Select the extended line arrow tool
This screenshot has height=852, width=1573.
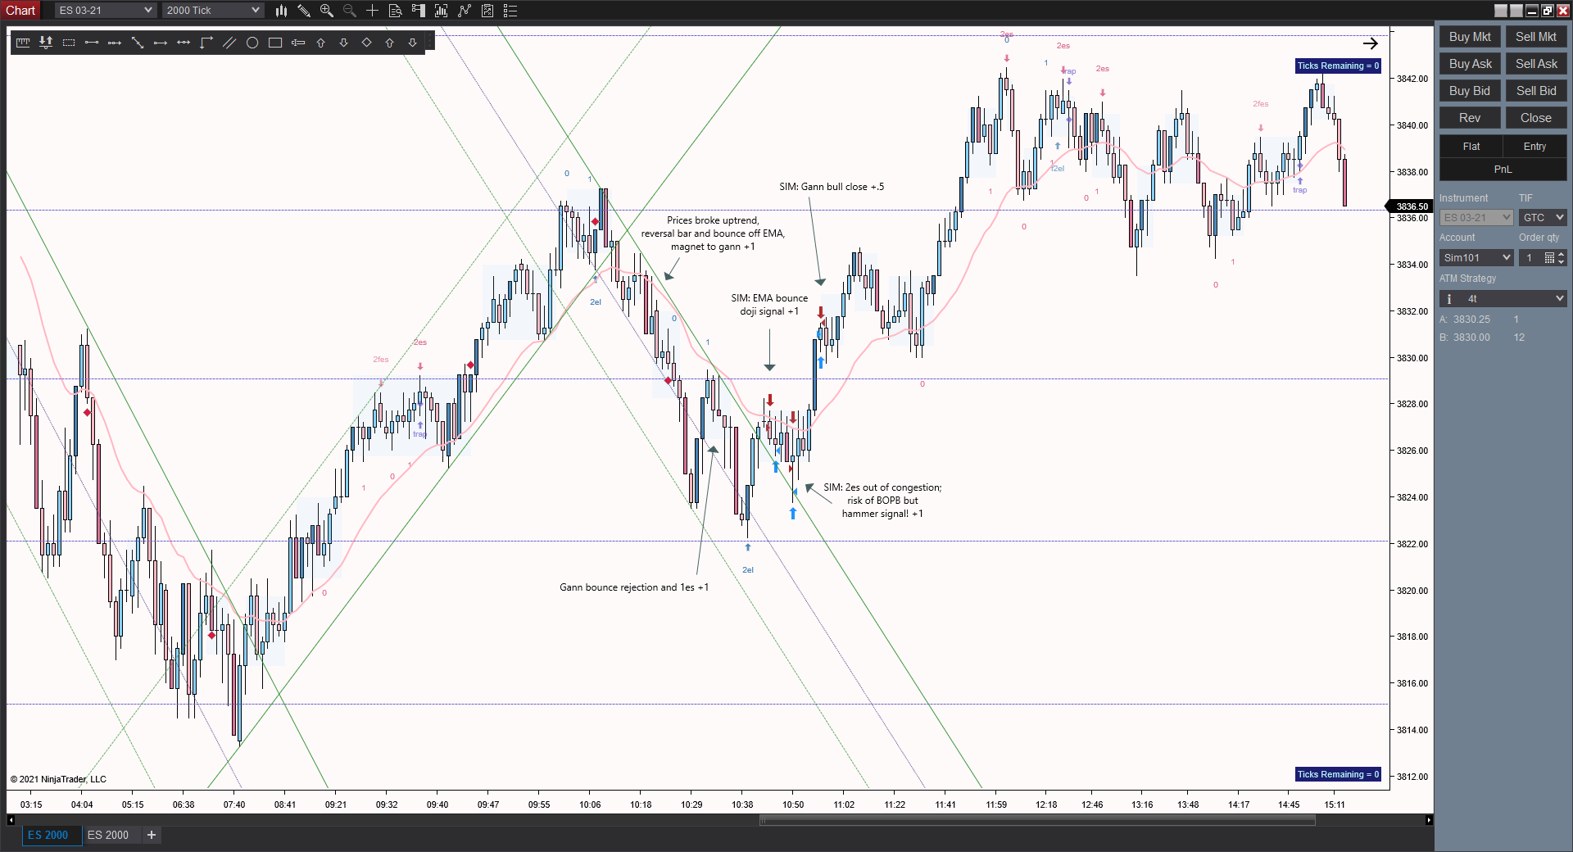tap(161, 43)
